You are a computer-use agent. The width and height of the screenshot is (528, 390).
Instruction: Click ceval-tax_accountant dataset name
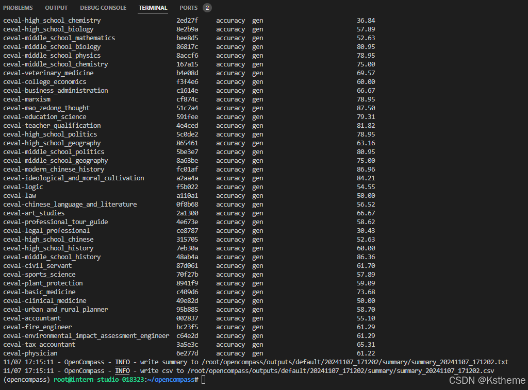(39, 344)
